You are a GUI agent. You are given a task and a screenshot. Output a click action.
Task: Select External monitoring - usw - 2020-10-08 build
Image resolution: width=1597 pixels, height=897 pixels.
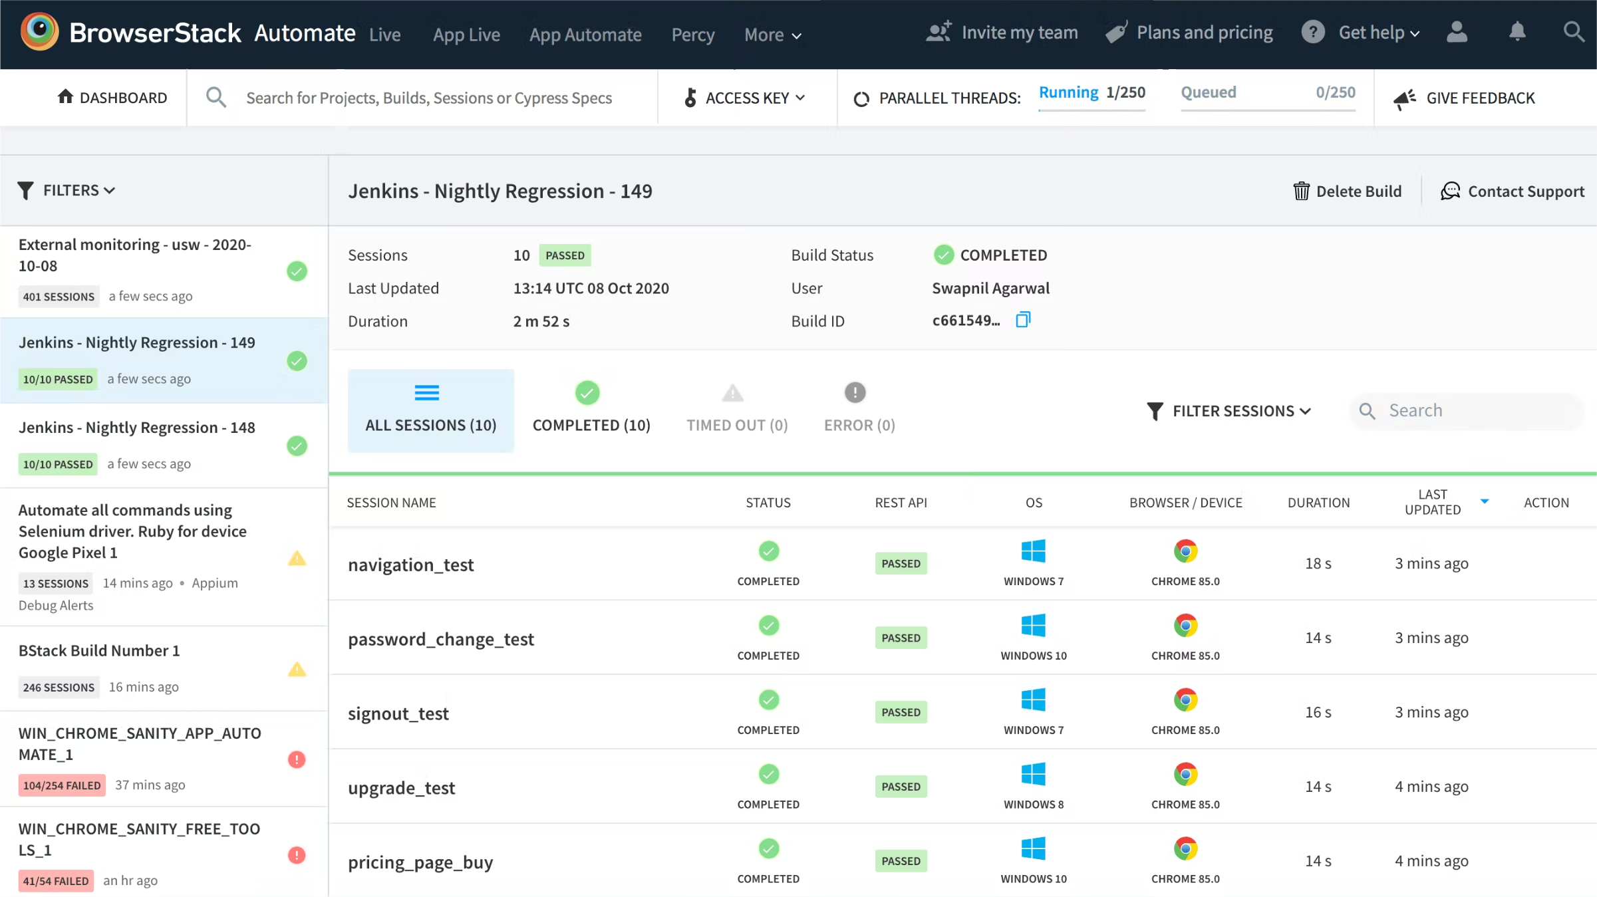tap(164, 271)
